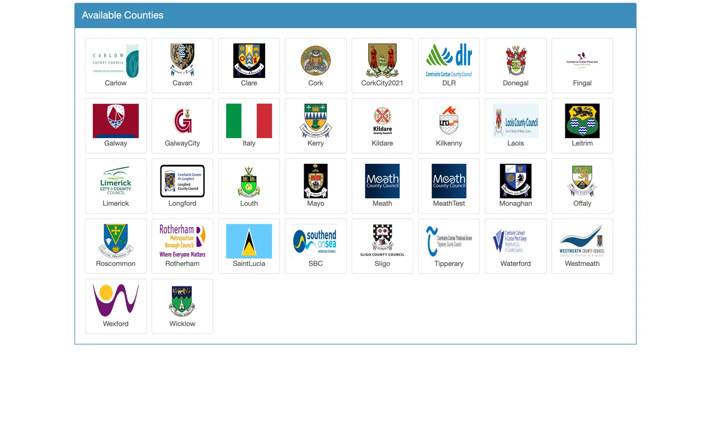711x444 pixels.
Task: Click the DLR text label
Action: (449, 83)
